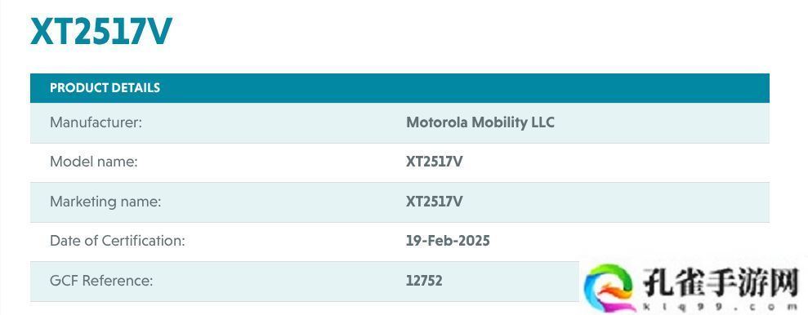
Task: Select the Model name XT2517V value
Action: coord(435,162)
